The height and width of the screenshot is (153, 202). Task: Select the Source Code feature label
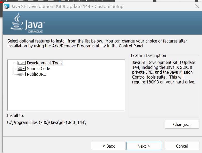(x=38, y=69)
